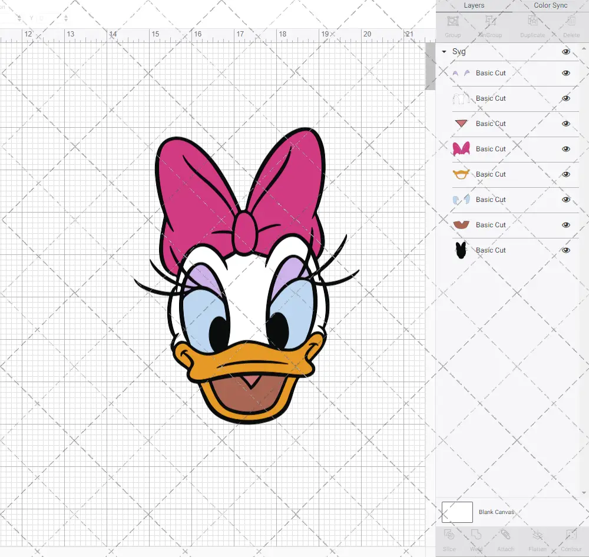The height and width of the screenshot is (557, 589).
Task: Click the white face outline layer thumbnail
Action: pyautogui.click(x=461, y=98)
